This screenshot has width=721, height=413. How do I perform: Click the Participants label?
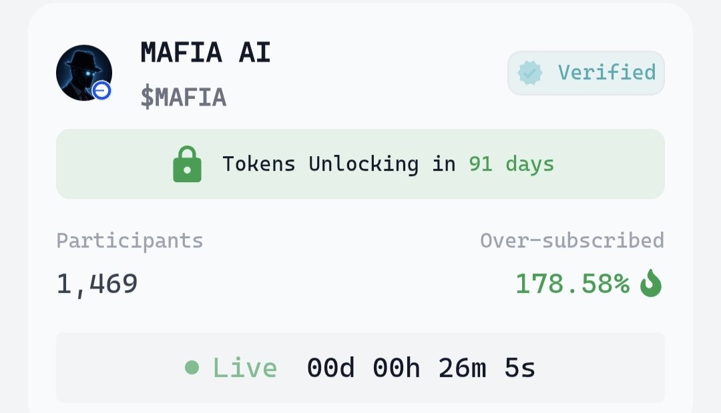130,241
